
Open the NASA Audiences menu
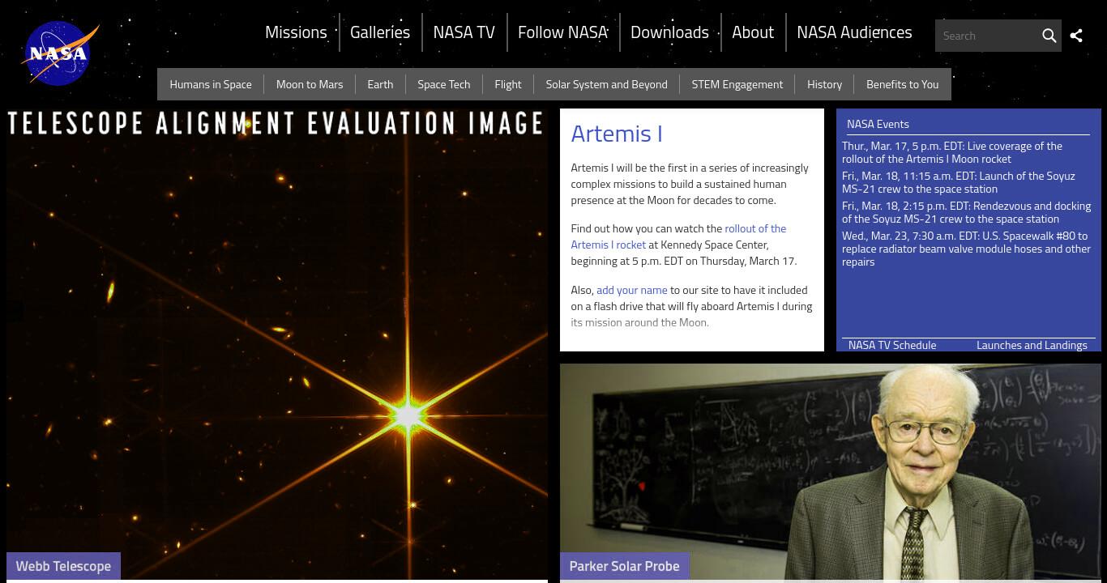coord(854,32)
